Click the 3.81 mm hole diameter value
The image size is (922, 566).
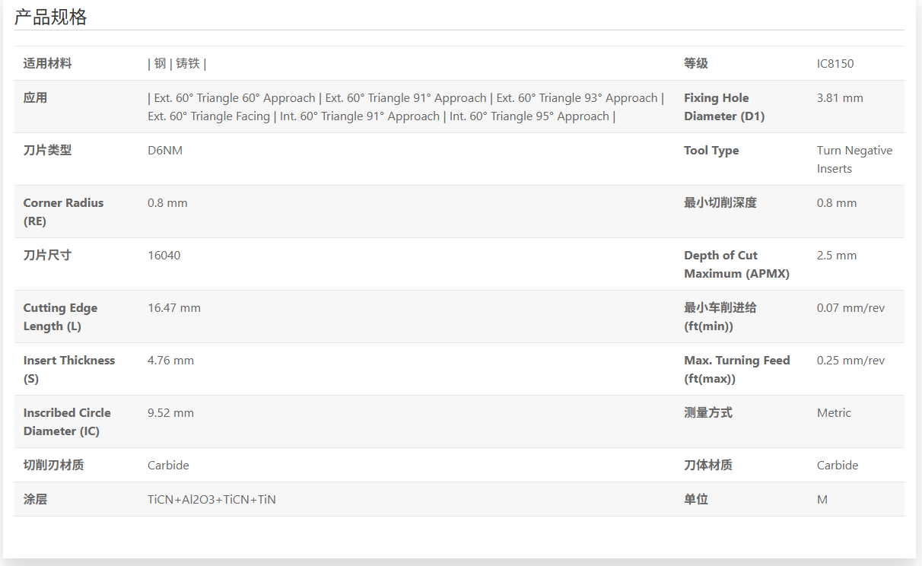(840, 98)
